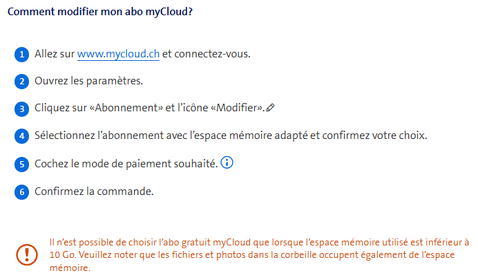Screen dimensions: 478x280
Task: Click the orange warning paragraph about 10 Go
Action: [259, 255]
